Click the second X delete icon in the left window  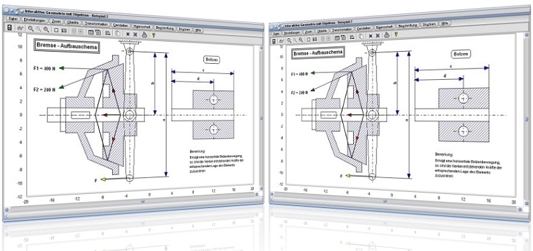pos(135,34)
